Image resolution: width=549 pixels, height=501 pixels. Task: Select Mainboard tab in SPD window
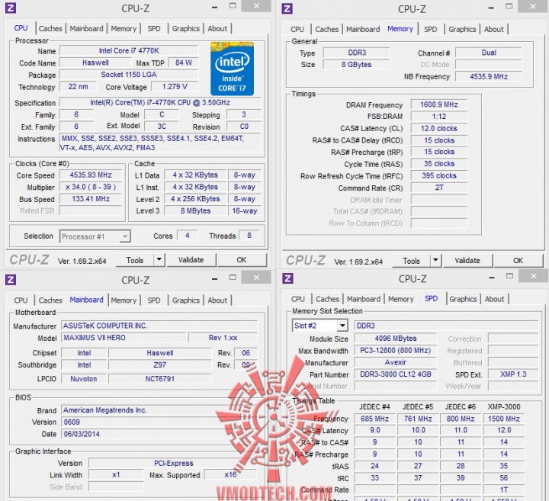click(x=364, y=300)
